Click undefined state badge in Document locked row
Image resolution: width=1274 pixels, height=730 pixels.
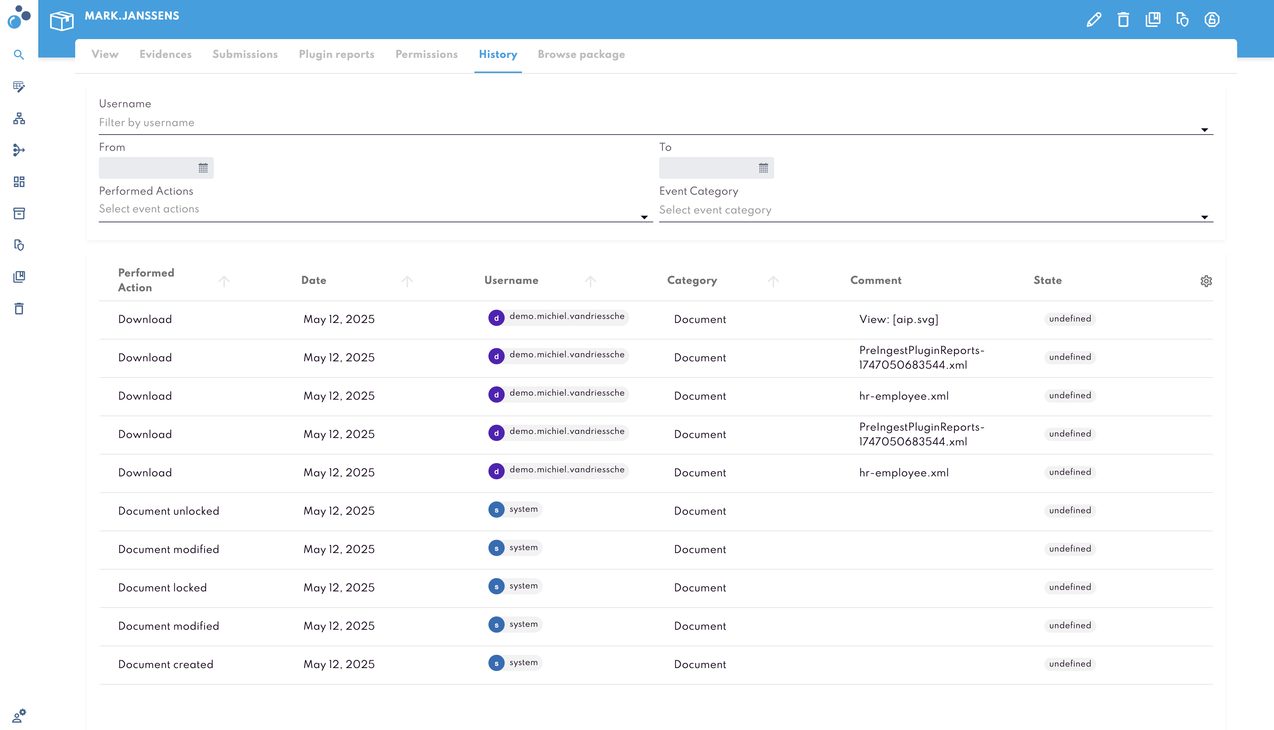click(1070, 587)
